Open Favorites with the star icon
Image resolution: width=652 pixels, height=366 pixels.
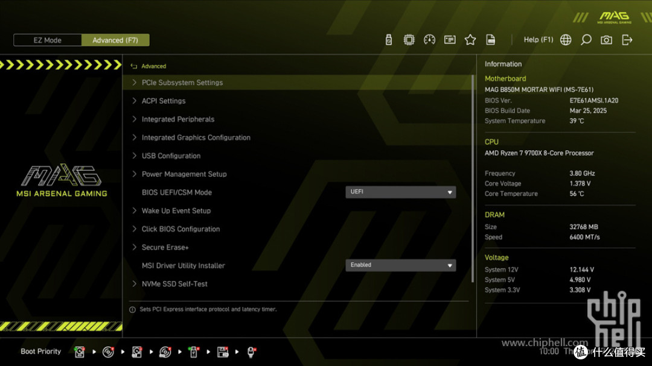(x=470, y=40)
